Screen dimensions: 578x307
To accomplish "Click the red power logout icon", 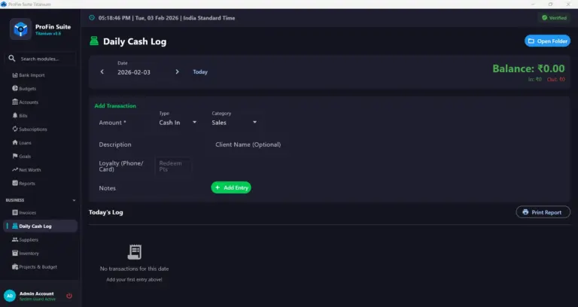I will [69, 296].
